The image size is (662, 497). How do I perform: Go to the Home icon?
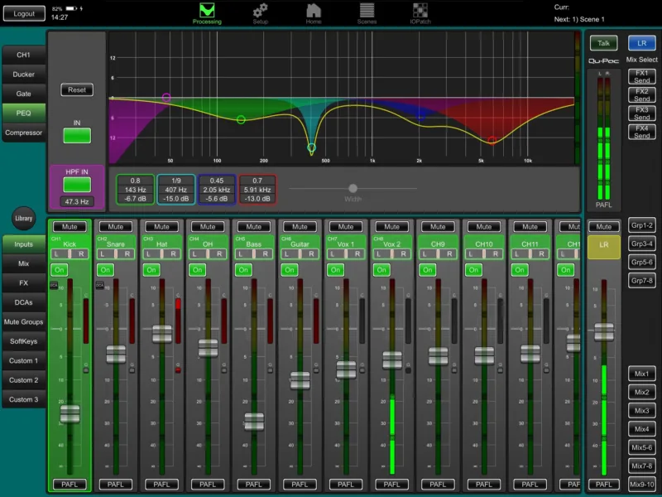tap(314, 13)
